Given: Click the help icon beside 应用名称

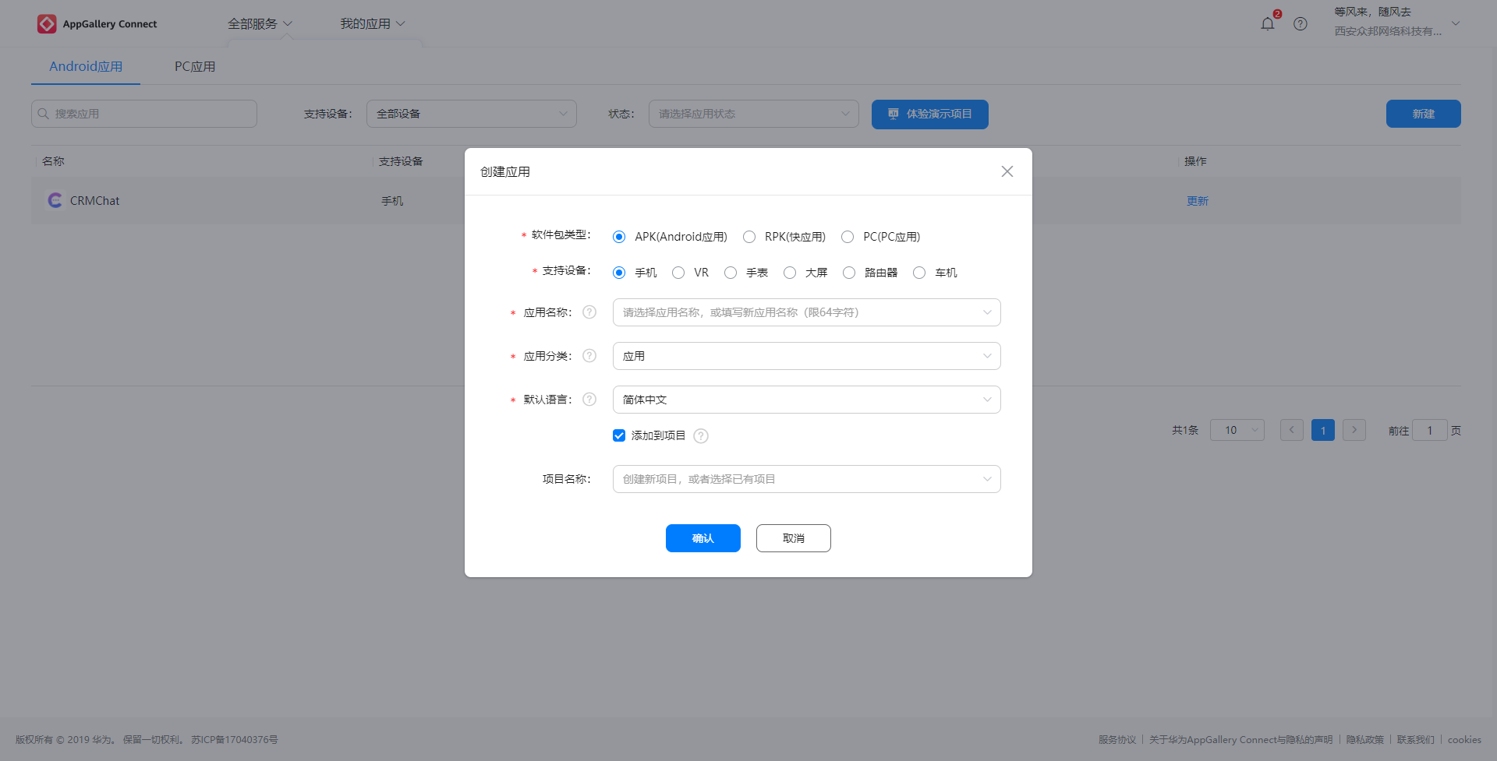Looking at the screenshot, I should point(589,312).
